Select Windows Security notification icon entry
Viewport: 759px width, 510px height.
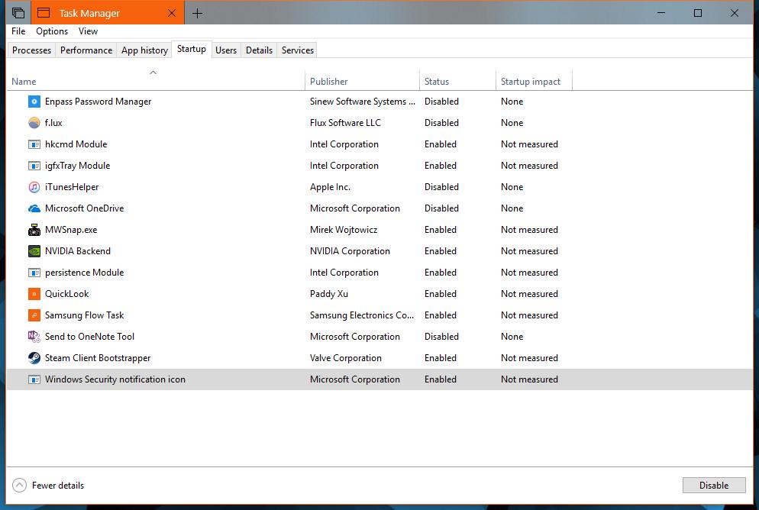[115, 379]
